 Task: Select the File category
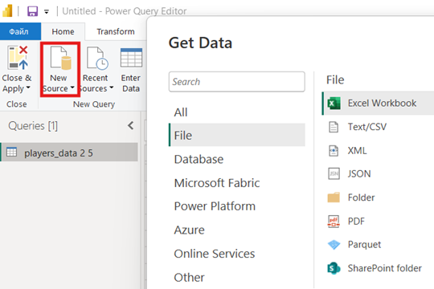(x=236, y=135)
